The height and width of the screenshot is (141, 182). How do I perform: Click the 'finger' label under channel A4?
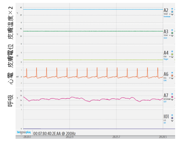point(166,59)
